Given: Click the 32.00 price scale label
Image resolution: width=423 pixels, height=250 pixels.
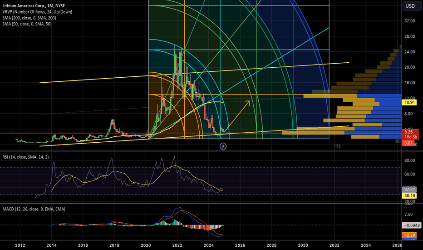Looking at the screenshot, I should 409,21.
